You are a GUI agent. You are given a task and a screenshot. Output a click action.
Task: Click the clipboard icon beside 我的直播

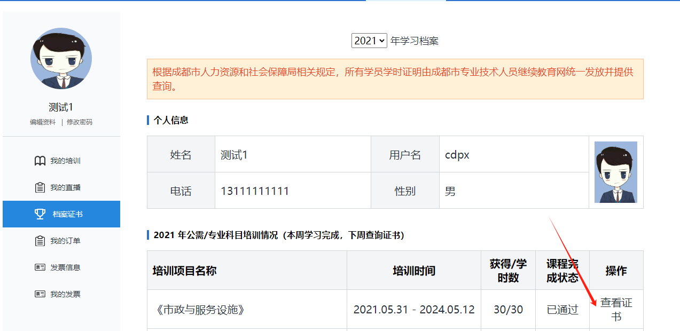pyautogui.click(x=40, y=187)
